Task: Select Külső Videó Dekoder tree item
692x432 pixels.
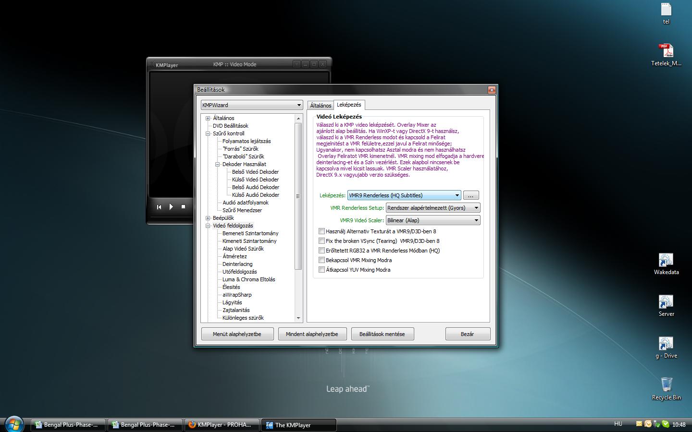Action: (x=255, y=180)
